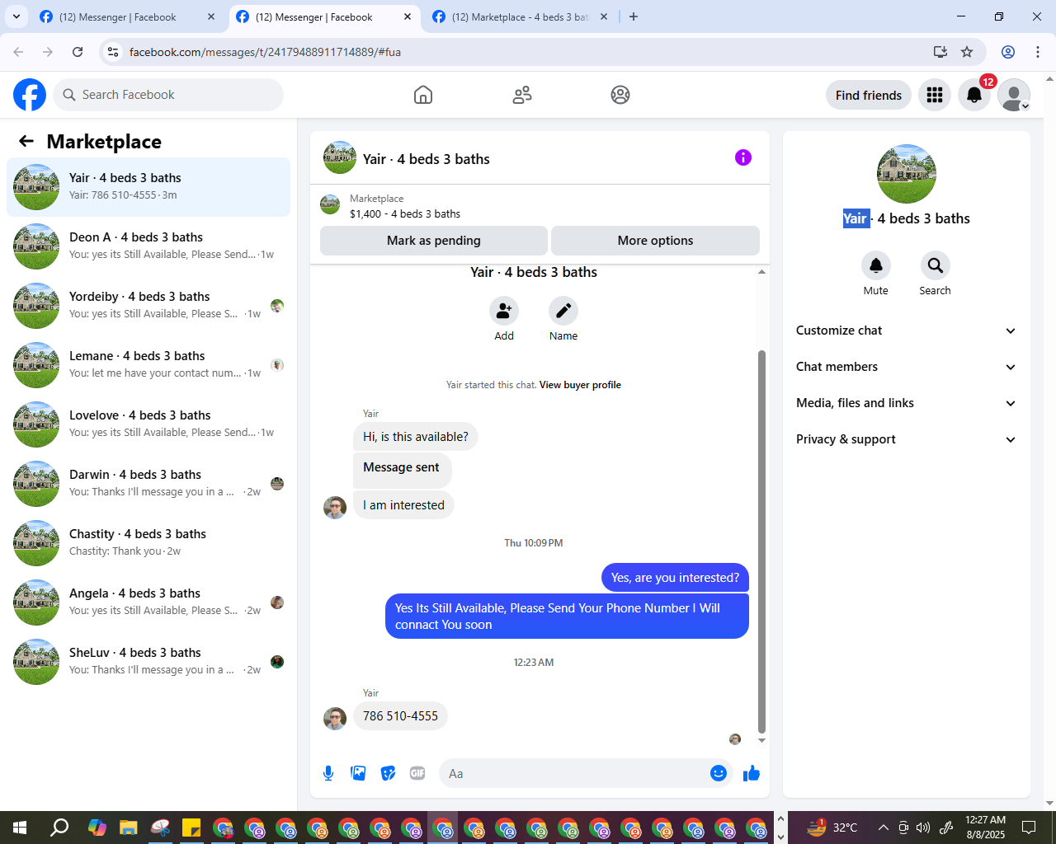Open Lemane conversation

point(148,365)
